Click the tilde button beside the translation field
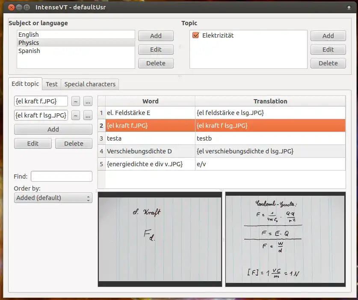This screenshot has height=300, width=358. [76, 115]
